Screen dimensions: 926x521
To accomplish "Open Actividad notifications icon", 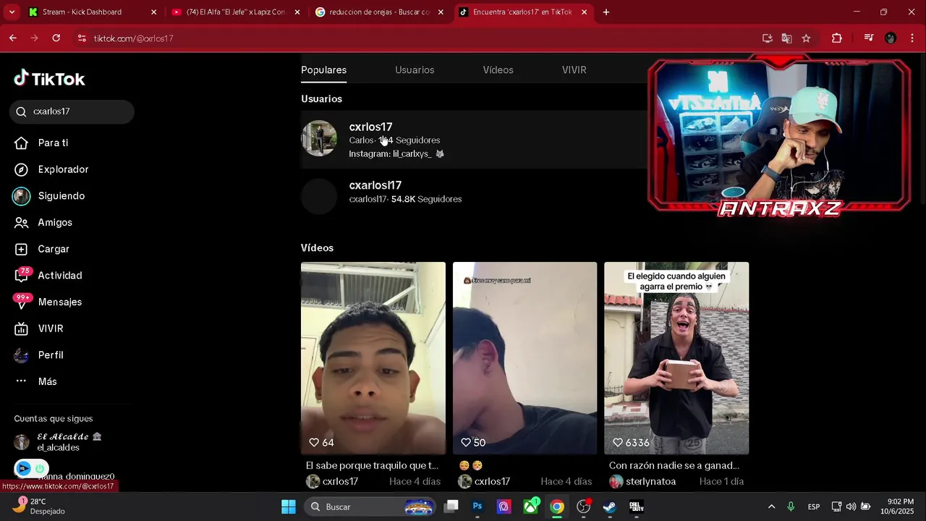I will [22, 276].
